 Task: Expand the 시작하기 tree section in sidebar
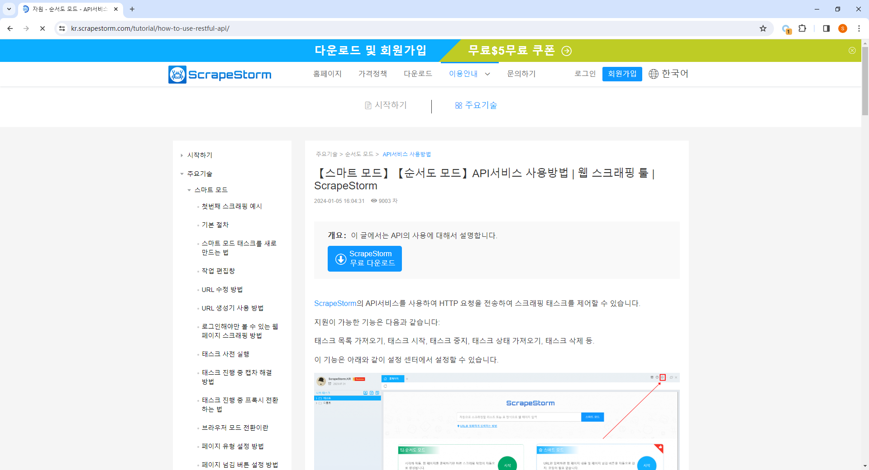pyautogui.click(x=182, y=155)
